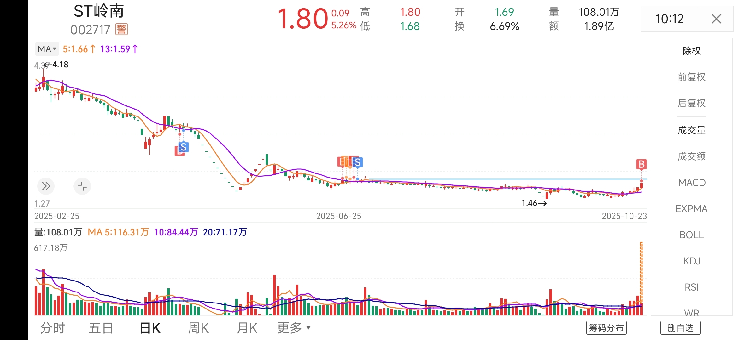Select 前复权 forward adjustment option
738x340 pixels.
[691, 77]
